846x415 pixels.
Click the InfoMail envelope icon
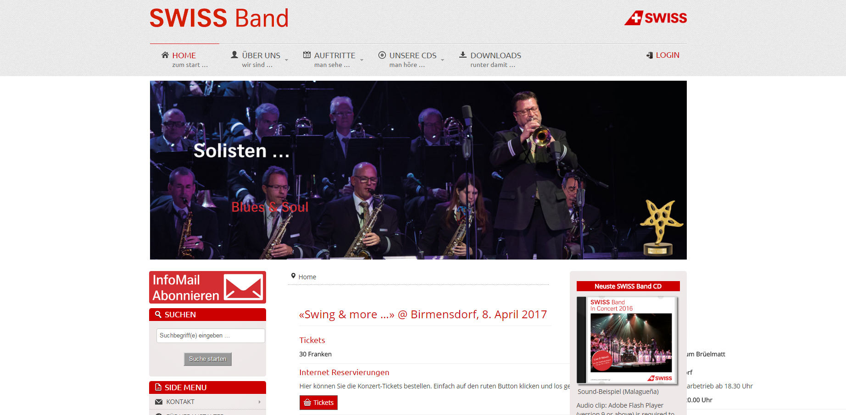tap(243, 287)
